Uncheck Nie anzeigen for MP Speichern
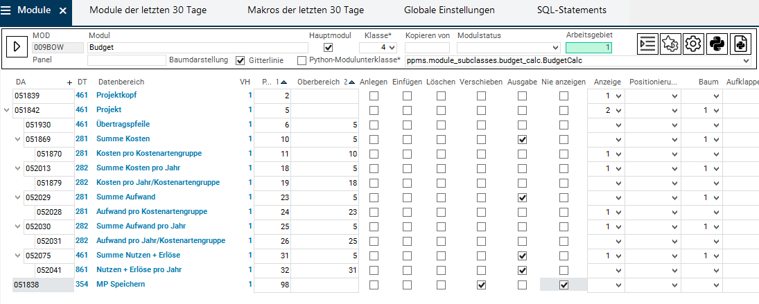Image resolution: width=759 pixels, height=304 pixels. click(x=564, y=285)
